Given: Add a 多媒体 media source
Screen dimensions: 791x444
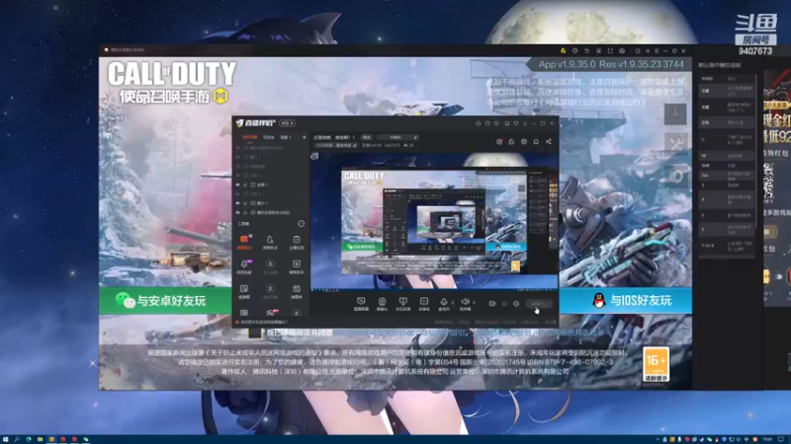Looking at the screenshot, I should point(424,304).
